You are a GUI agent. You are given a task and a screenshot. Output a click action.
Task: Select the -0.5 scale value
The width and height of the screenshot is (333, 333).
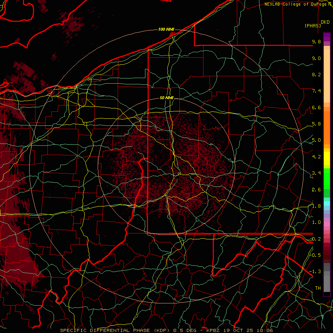tap(315, 255)
